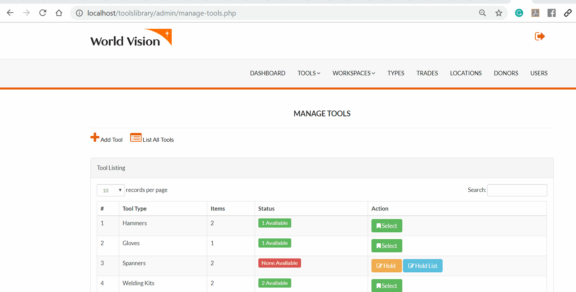
Task: Click the address bar URL
Action: [x=162, y=13]
